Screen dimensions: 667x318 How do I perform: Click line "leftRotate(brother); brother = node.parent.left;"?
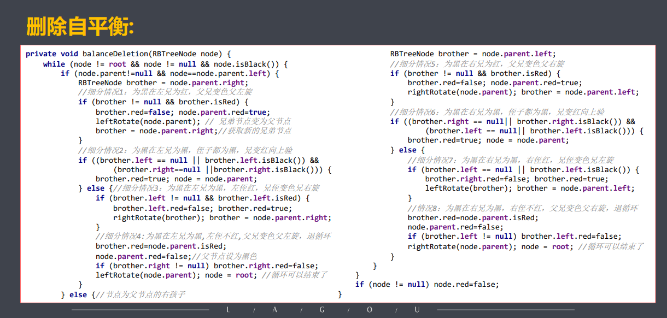530,189
